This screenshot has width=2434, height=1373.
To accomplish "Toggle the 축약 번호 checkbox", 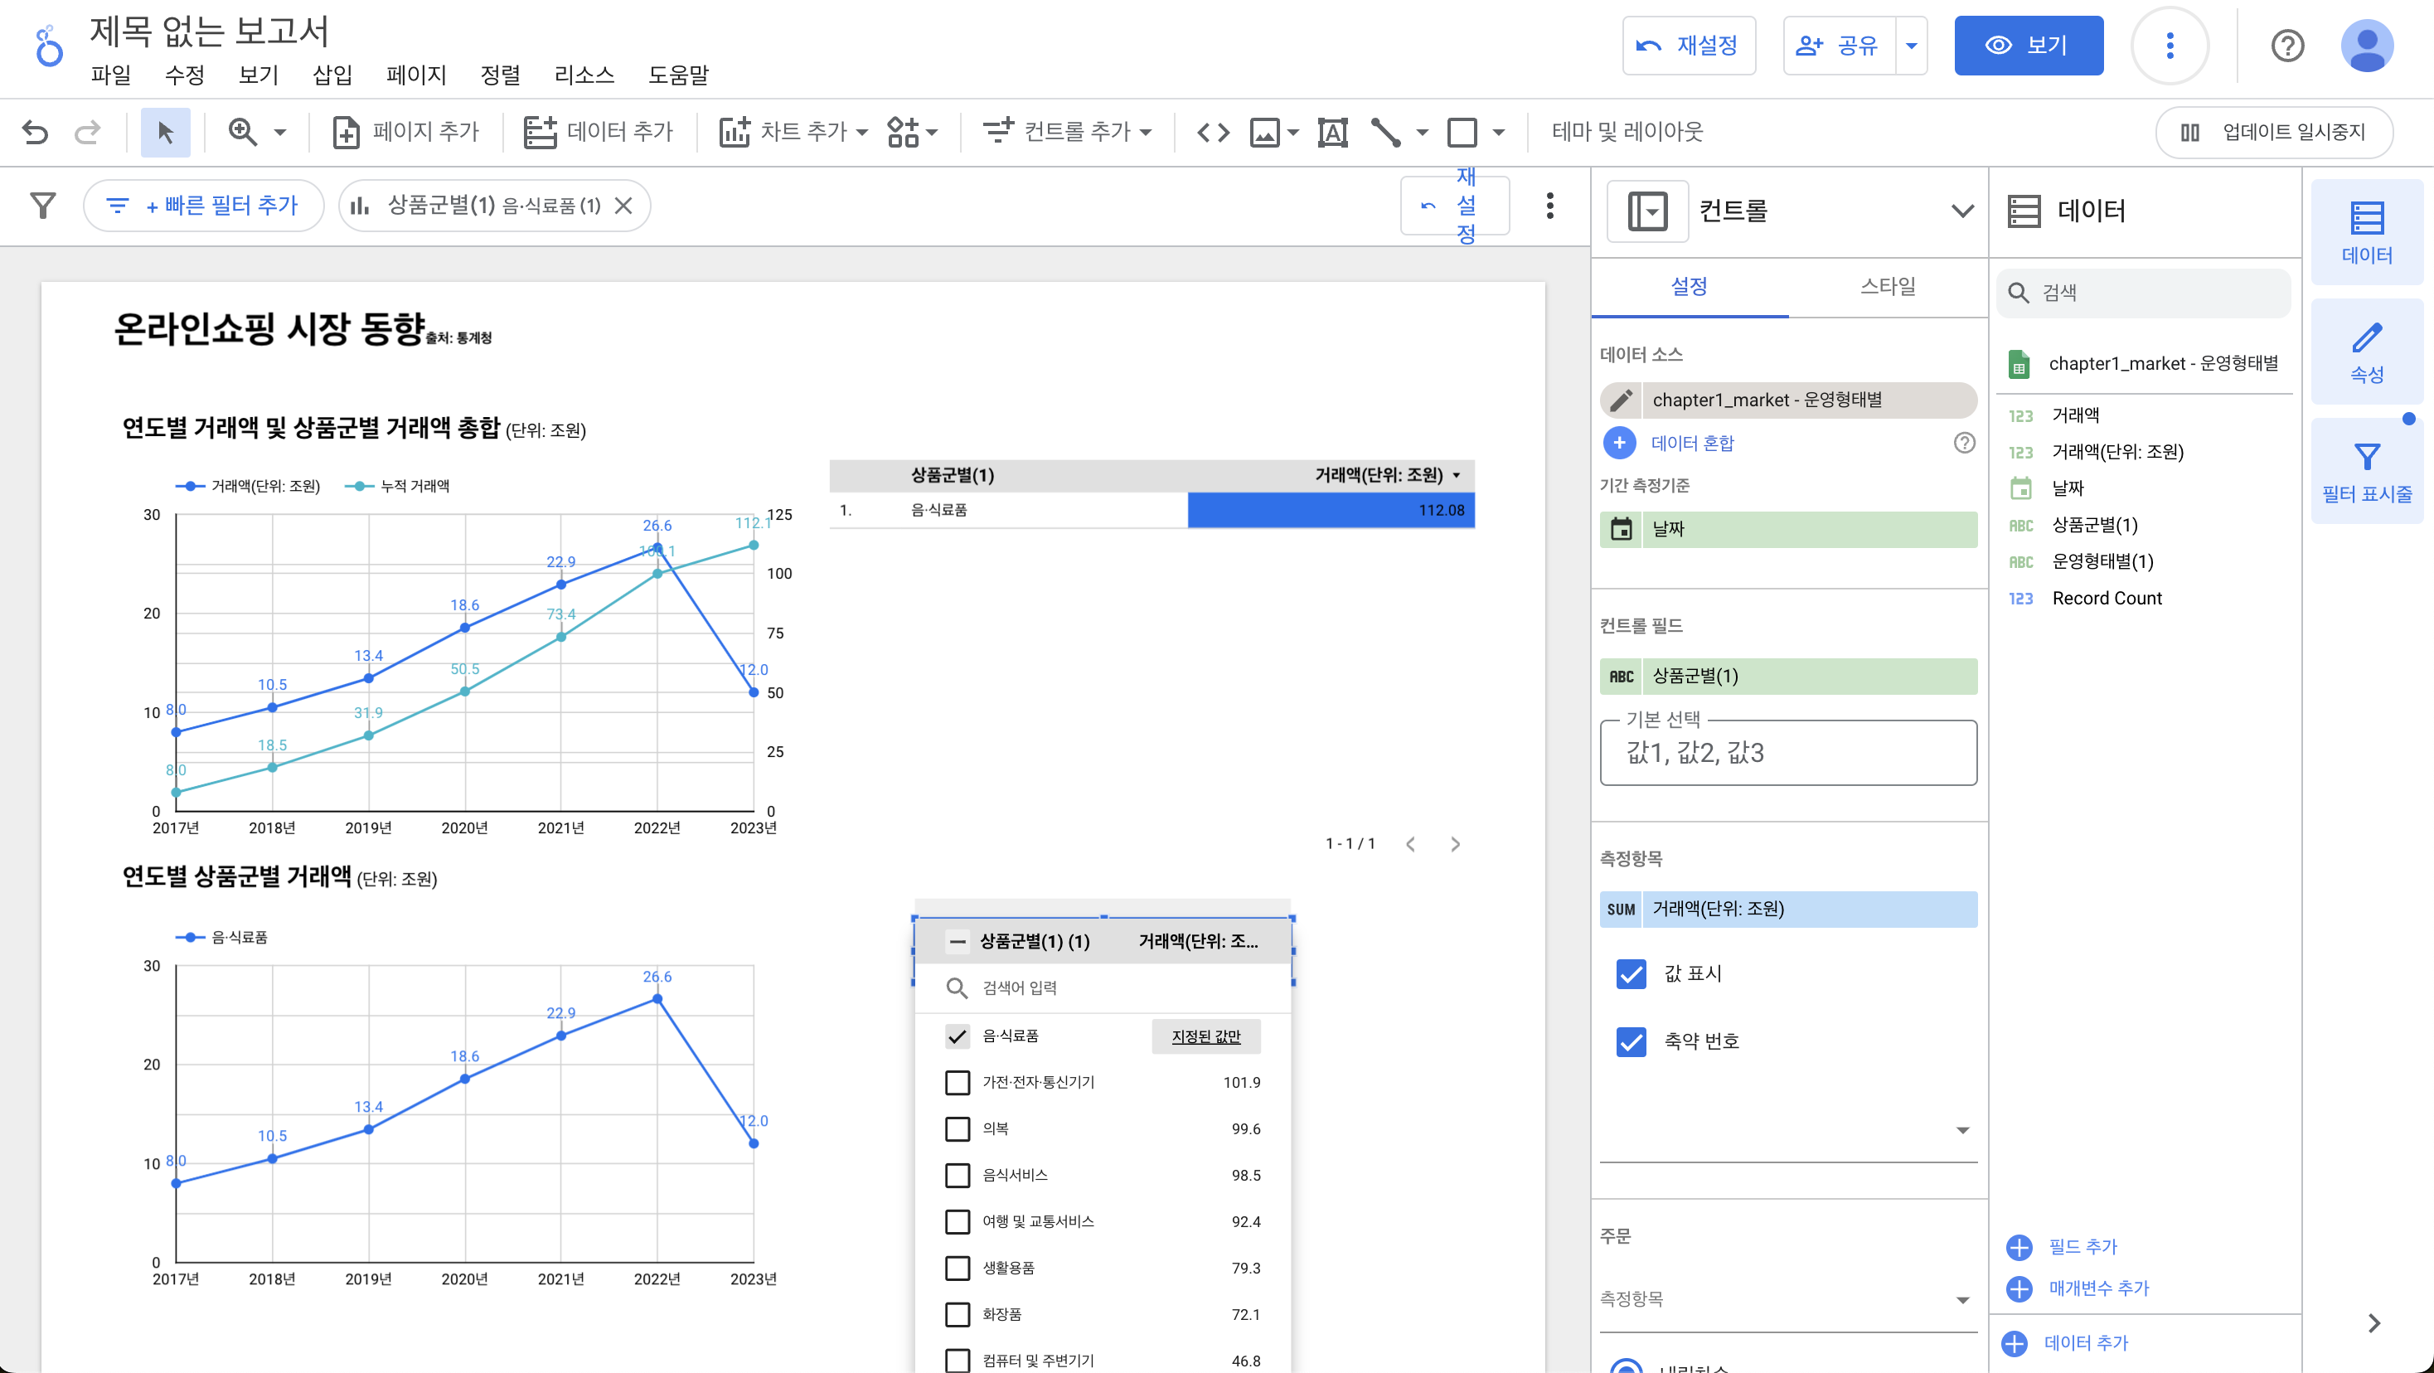I will tap(1631, 1041).
